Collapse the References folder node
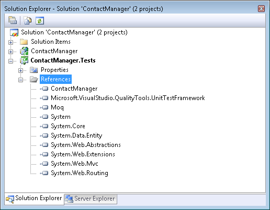270x210 pixels. [20, 80]
